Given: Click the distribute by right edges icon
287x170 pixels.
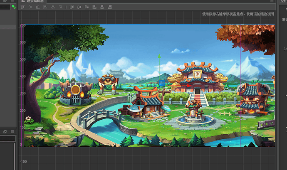Looking at the screenshot, I should [110, 7].
